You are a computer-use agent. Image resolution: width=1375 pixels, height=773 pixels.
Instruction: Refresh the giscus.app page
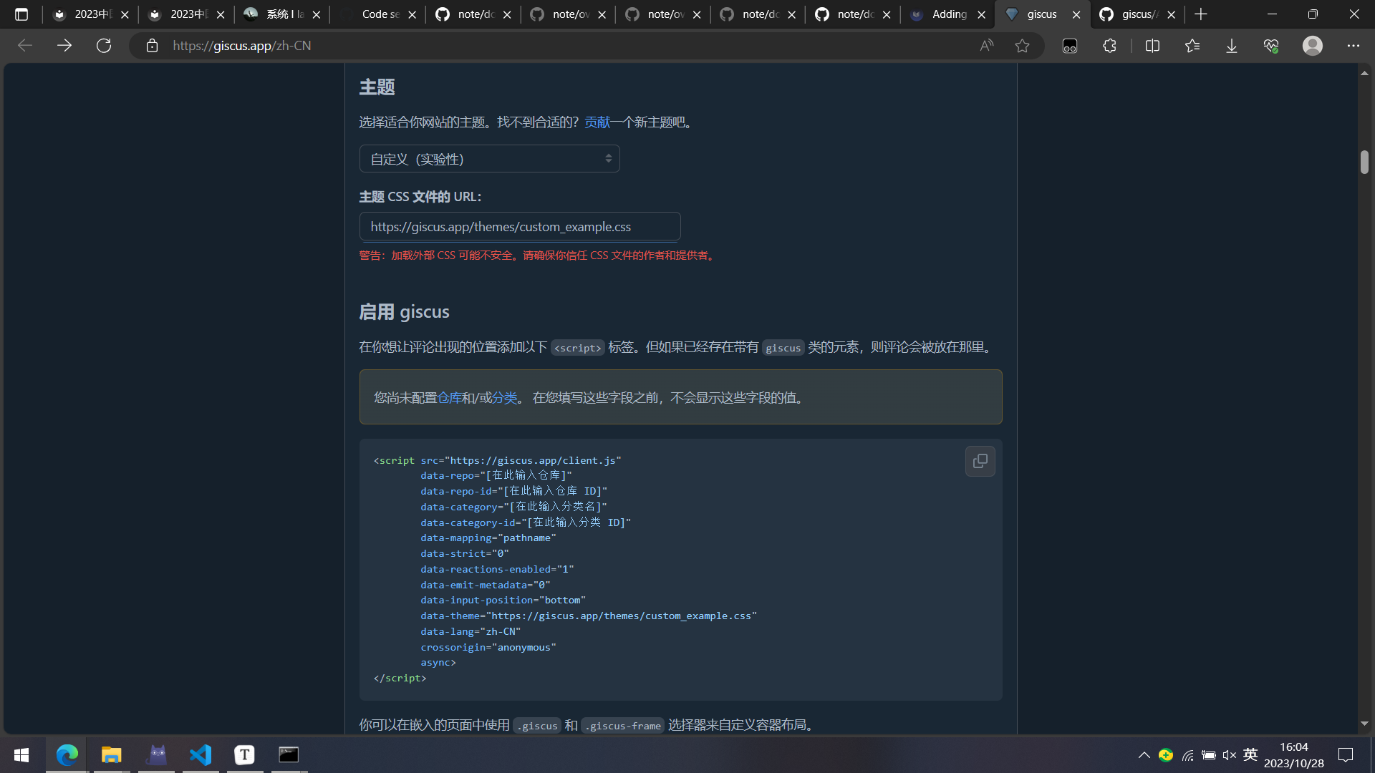(104, 46)
